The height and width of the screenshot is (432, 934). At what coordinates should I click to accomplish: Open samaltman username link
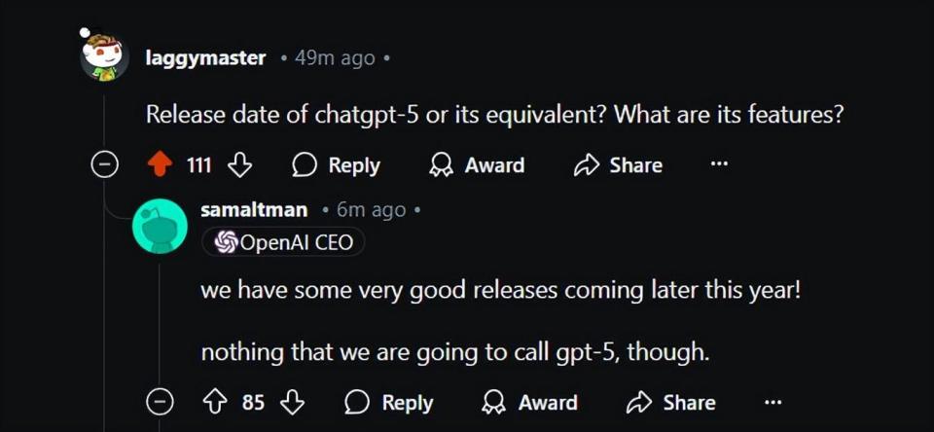click(x=254, y=209)
